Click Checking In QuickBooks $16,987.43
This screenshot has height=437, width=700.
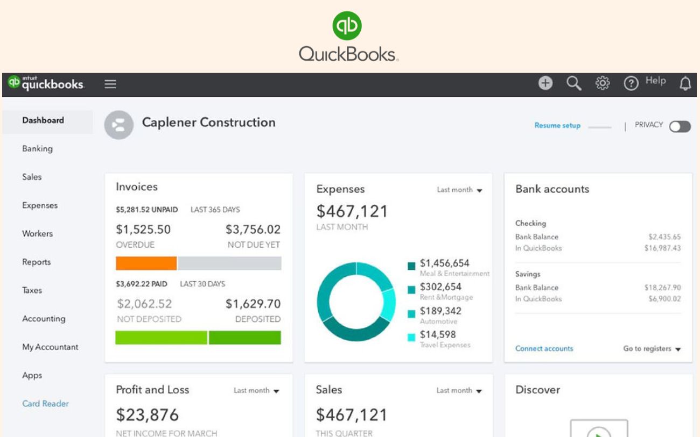pos(663,248)
